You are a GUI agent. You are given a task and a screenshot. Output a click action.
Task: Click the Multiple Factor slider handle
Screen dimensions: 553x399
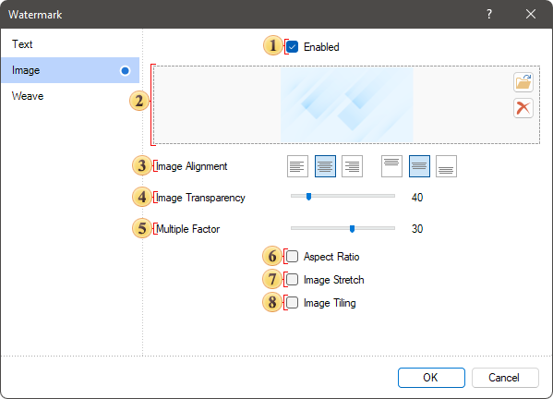352,229
